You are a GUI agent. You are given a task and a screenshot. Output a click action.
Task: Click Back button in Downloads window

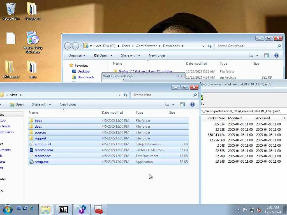pos(68,46)
